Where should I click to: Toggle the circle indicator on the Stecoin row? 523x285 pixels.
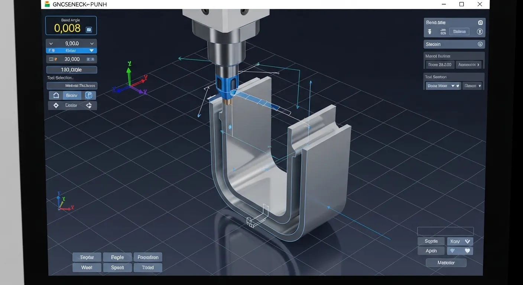coord(480,44)
